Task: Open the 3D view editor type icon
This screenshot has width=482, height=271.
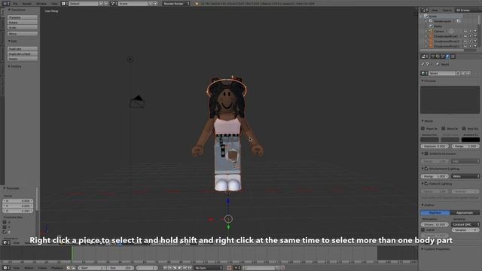Action: coord(6,242)
